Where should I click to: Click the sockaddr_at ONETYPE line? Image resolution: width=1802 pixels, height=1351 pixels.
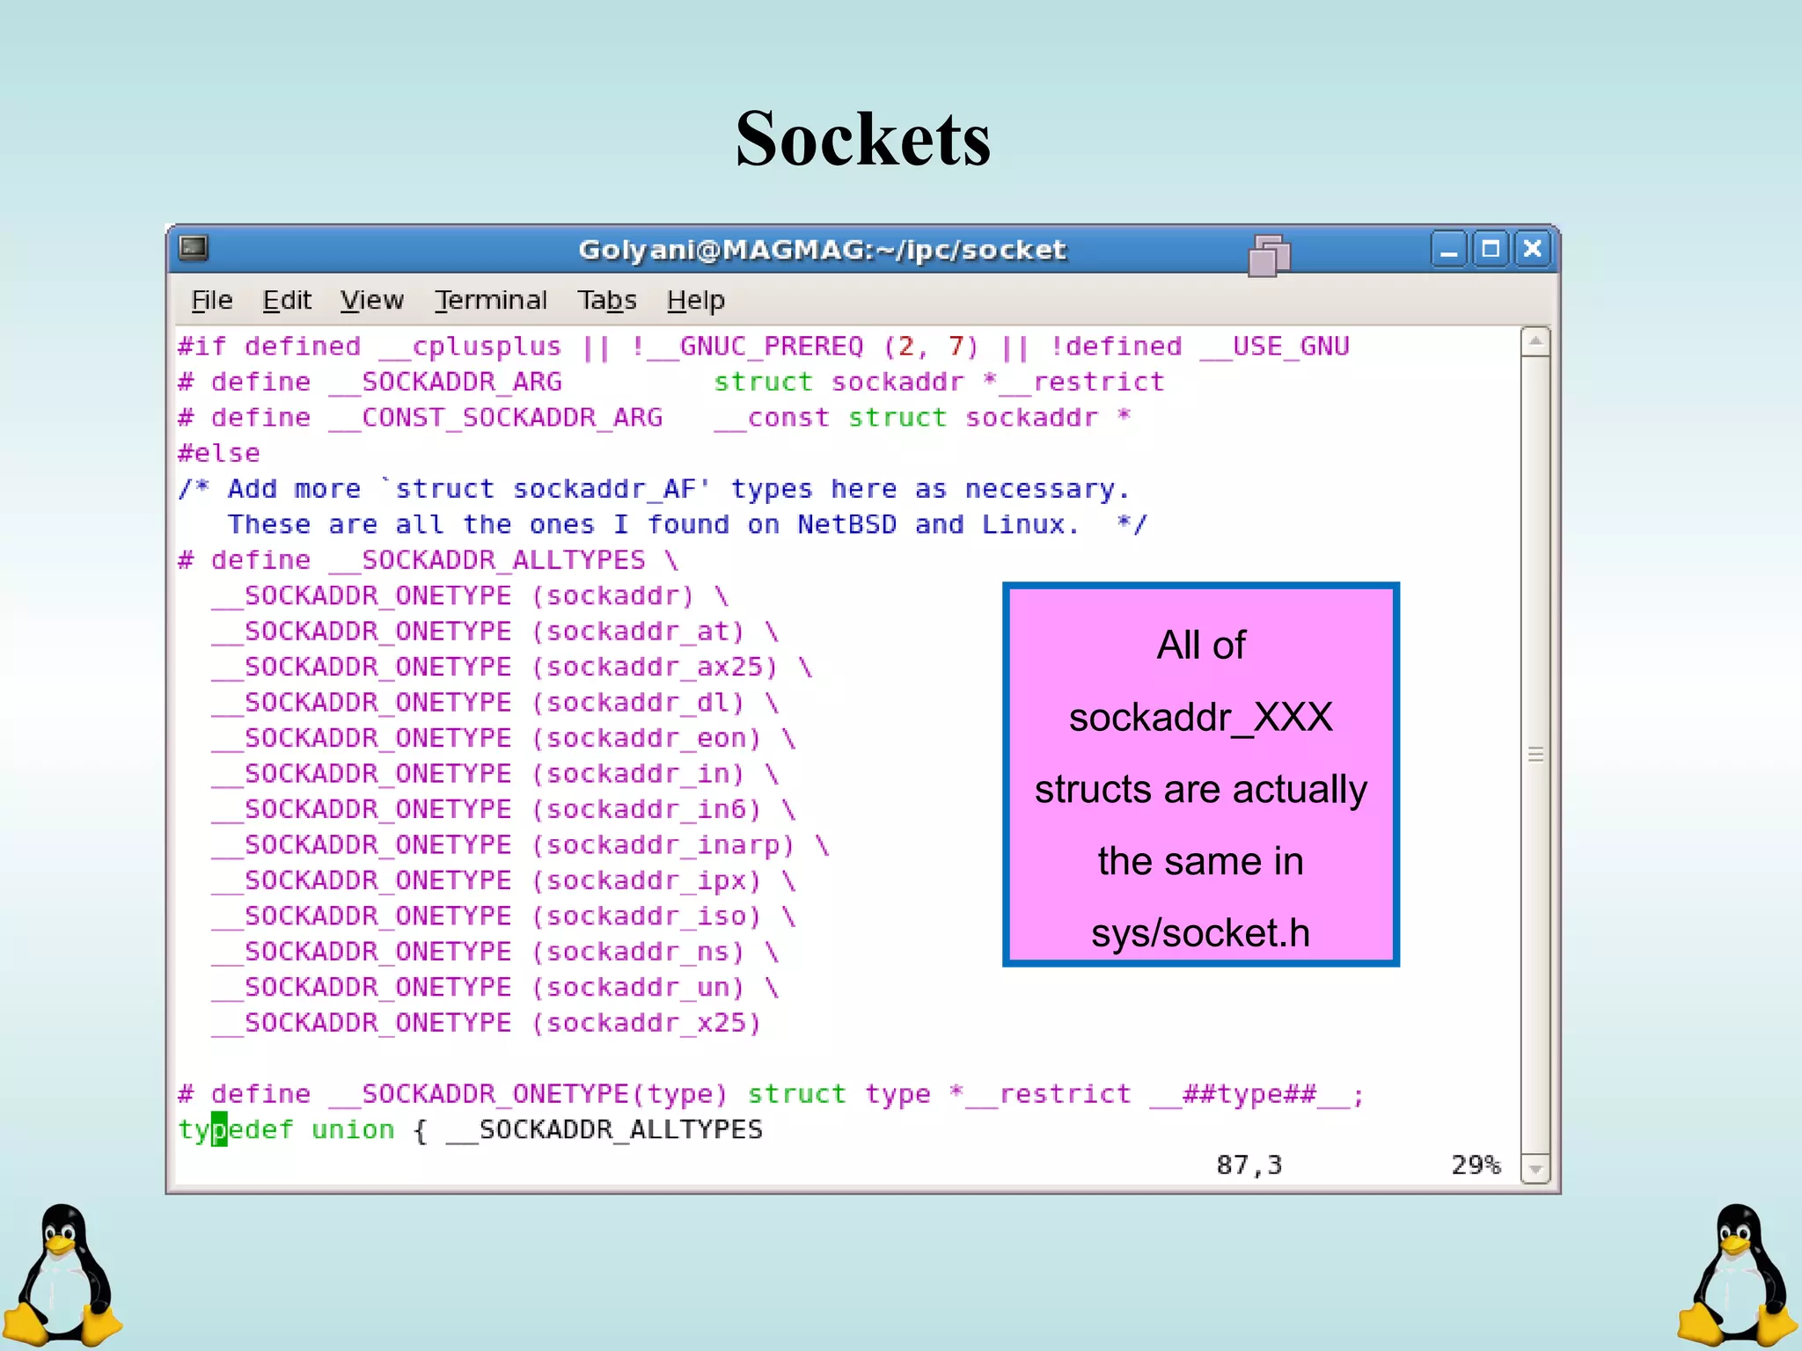[495, 632]
